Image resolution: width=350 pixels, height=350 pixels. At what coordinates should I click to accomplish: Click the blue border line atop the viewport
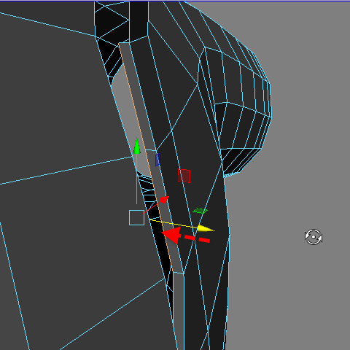(175, 1)
